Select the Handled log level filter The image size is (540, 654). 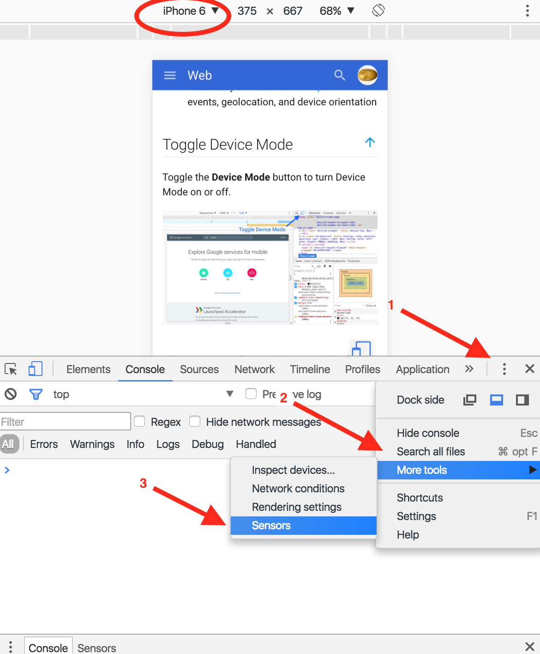(x=256, y=444)
